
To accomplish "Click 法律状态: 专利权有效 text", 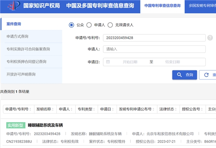I will (x=60, y=141).
